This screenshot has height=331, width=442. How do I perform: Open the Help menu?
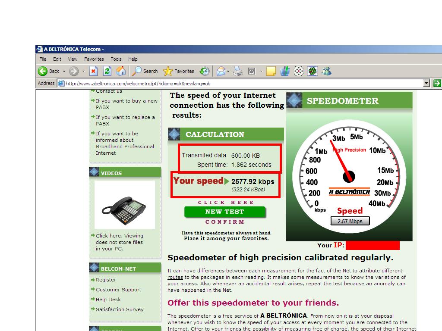tap(133, 59)
